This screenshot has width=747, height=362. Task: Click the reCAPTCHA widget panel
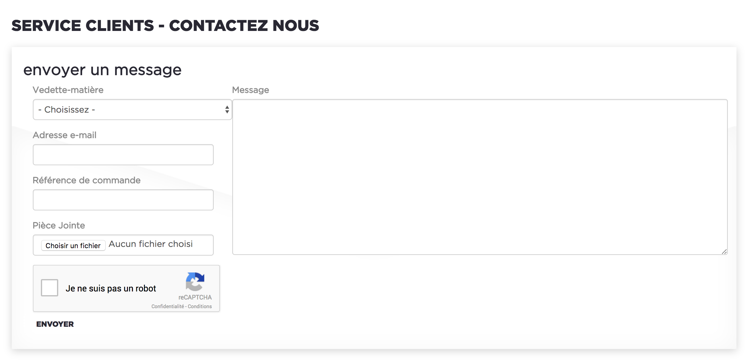click(126, 288)
